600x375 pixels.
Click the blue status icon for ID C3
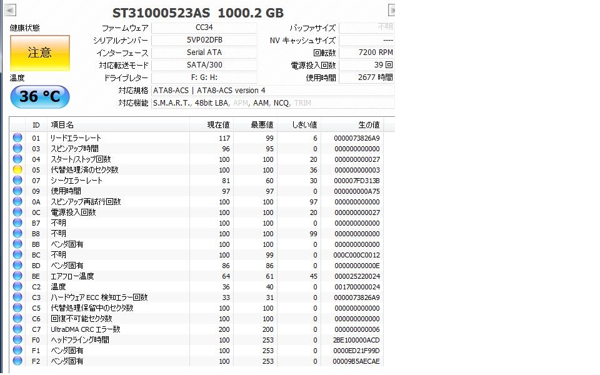click(x=17, y=297)
